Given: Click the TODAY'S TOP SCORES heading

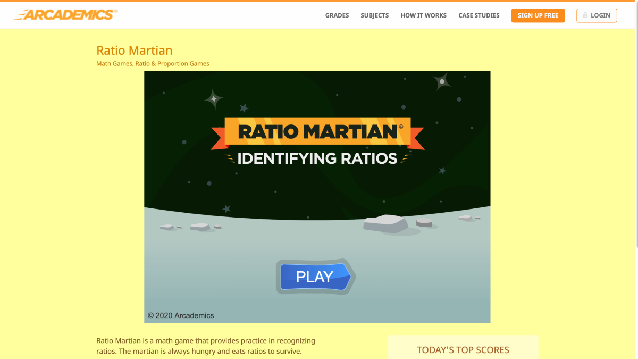Looking at the screenshot, I should [463, 350].
